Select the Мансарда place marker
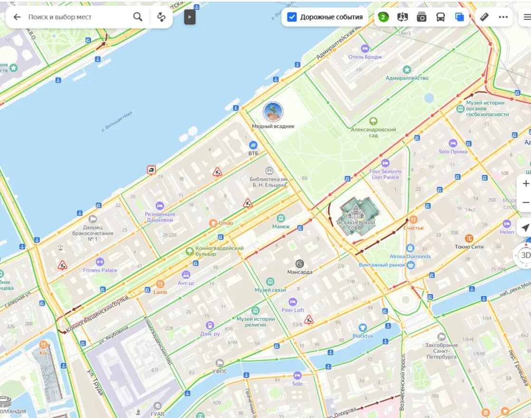This screenshot has height=418, width=531. pyautogui.click(x=299, y=264)
